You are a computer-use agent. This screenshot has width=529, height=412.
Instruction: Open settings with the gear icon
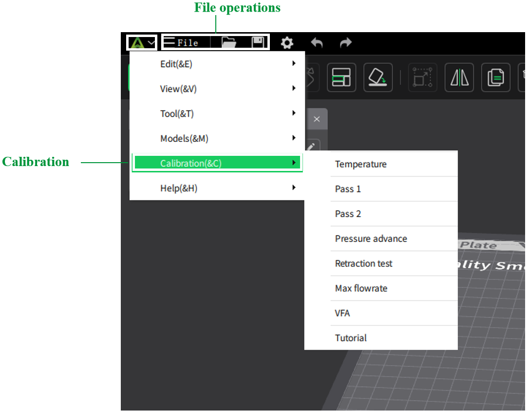tap(287, 43)
